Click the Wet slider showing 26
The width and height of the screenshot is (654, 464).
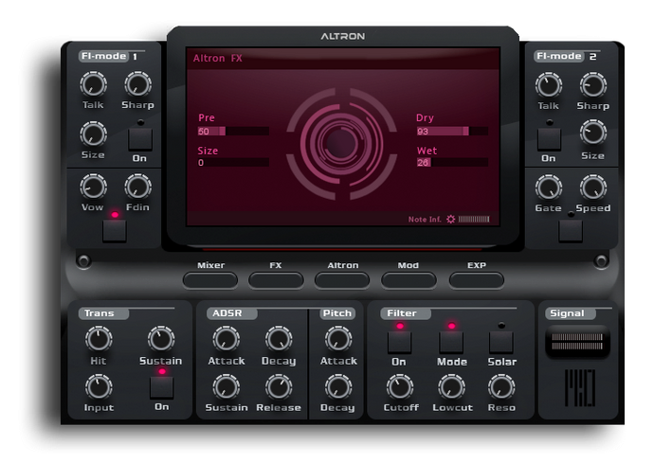point(452,163)
